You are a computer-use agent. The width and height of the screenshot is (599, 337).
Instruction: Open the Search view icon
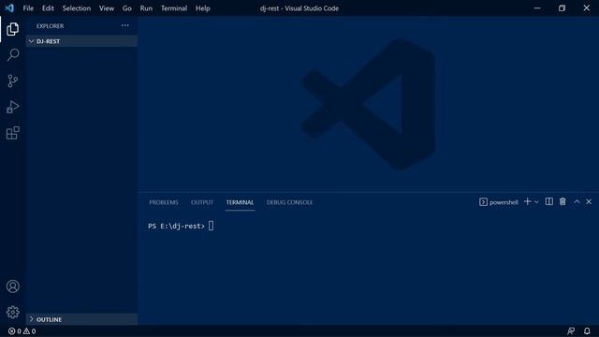(x=12, y=54)
